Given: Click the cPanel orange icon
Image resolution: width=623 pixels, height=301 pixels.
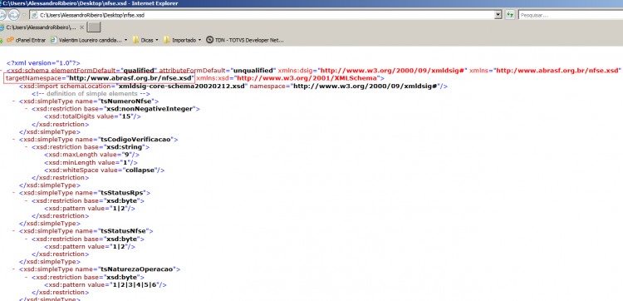Looking at the screenshot, I should [x=10, y=40].
